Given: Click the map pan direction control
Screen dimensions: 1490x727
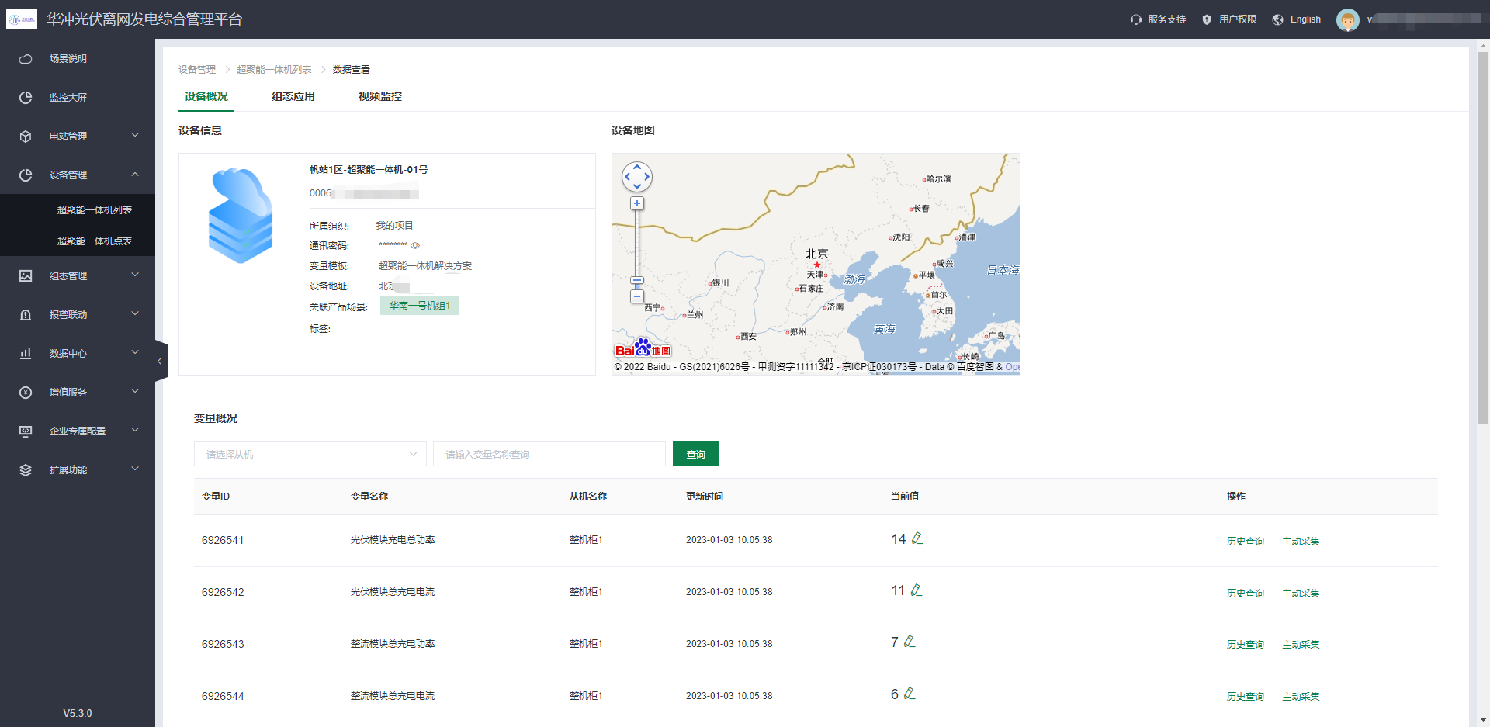Looking at the screenshot, I should click(637, 177).
